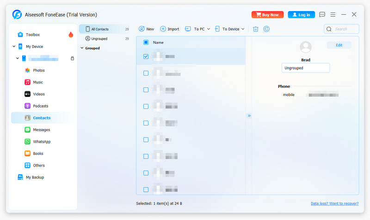Delete selected contacts with trash icon

[256, 29]
